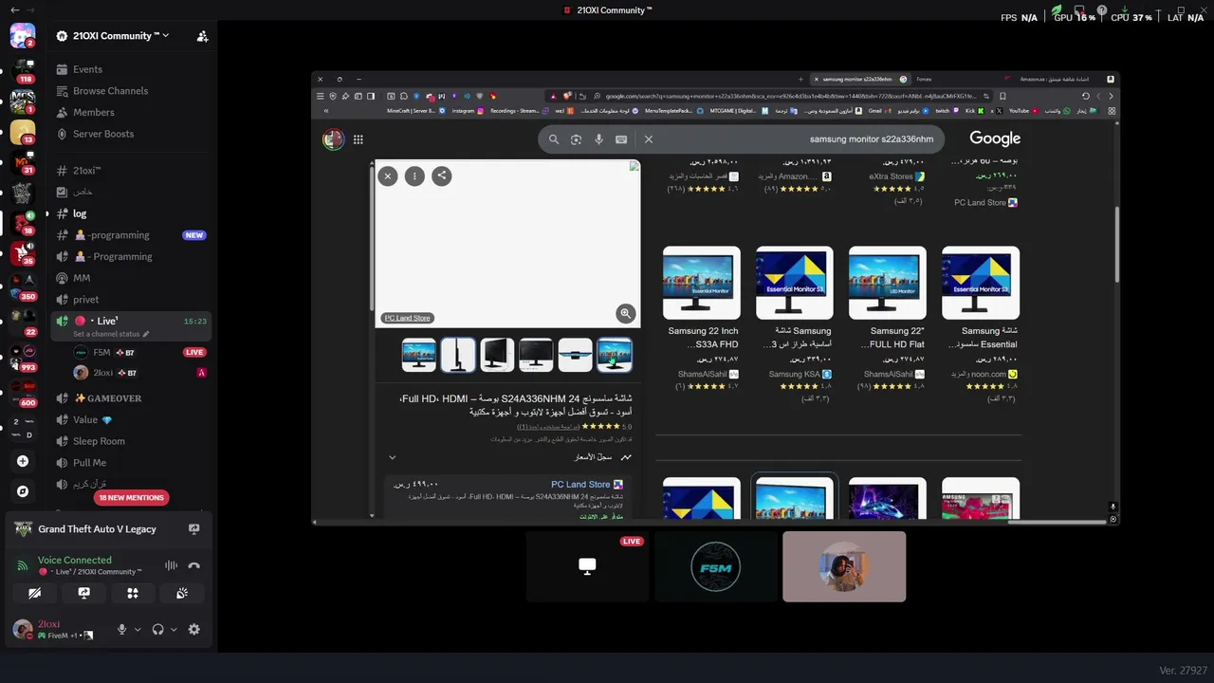
Task: Open the soundboard icon
Action: pos(182,593)
